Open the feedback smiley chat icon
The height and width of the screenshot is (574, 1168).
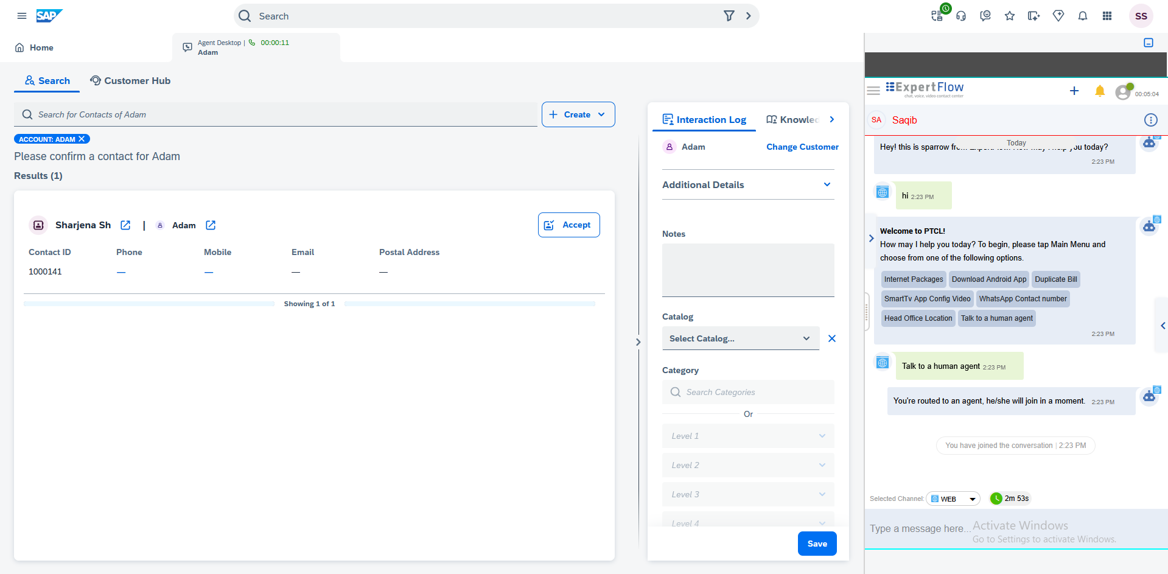[985, 16]
